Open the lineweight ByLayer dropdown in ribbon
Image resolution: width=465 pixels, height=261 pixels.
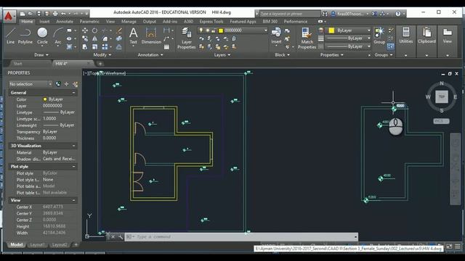click(348, 38)
